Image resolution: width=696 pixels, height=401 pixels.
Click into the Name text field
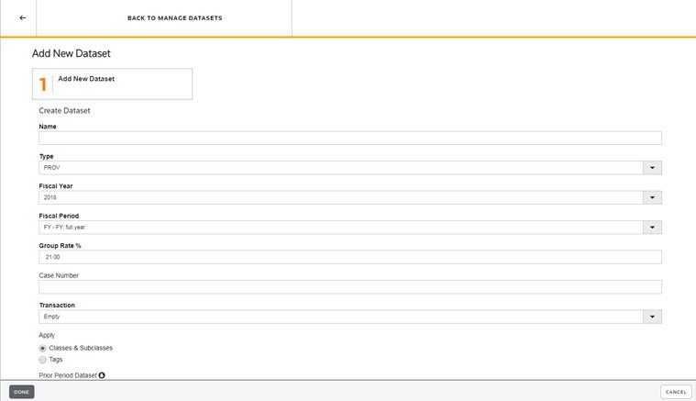[x=349, y=139]
